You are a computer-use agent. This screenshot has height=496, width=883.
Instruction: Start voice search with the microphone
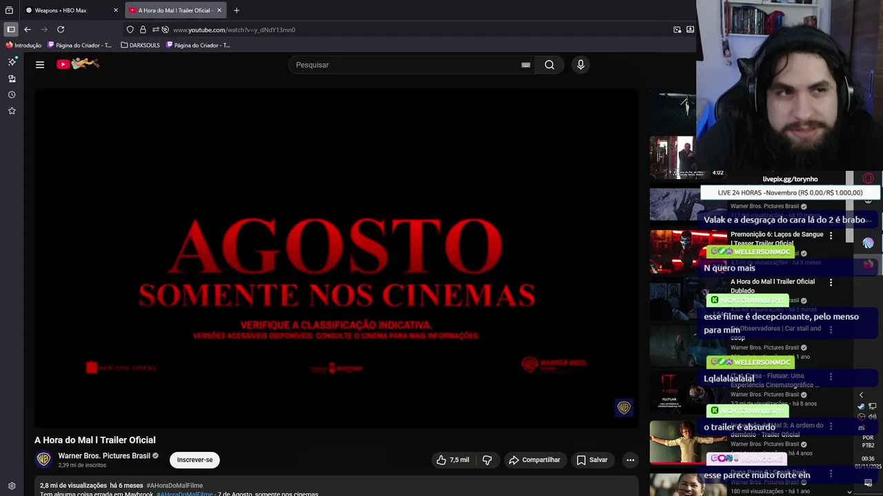point(580,65)
